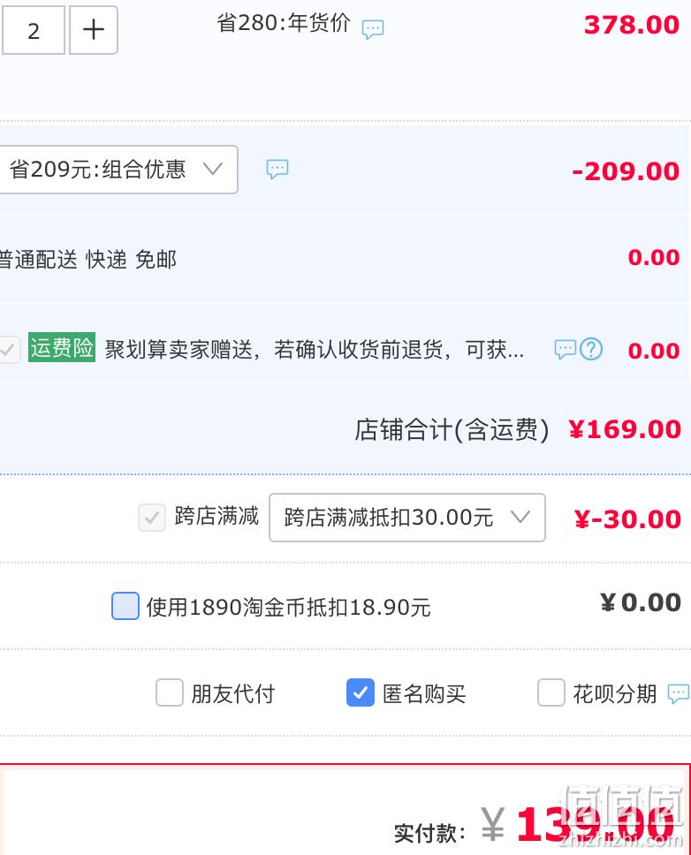Screen dimensions: 691x855
Task: Click the question mark help icon for 运费险
Action: [591, 349]
